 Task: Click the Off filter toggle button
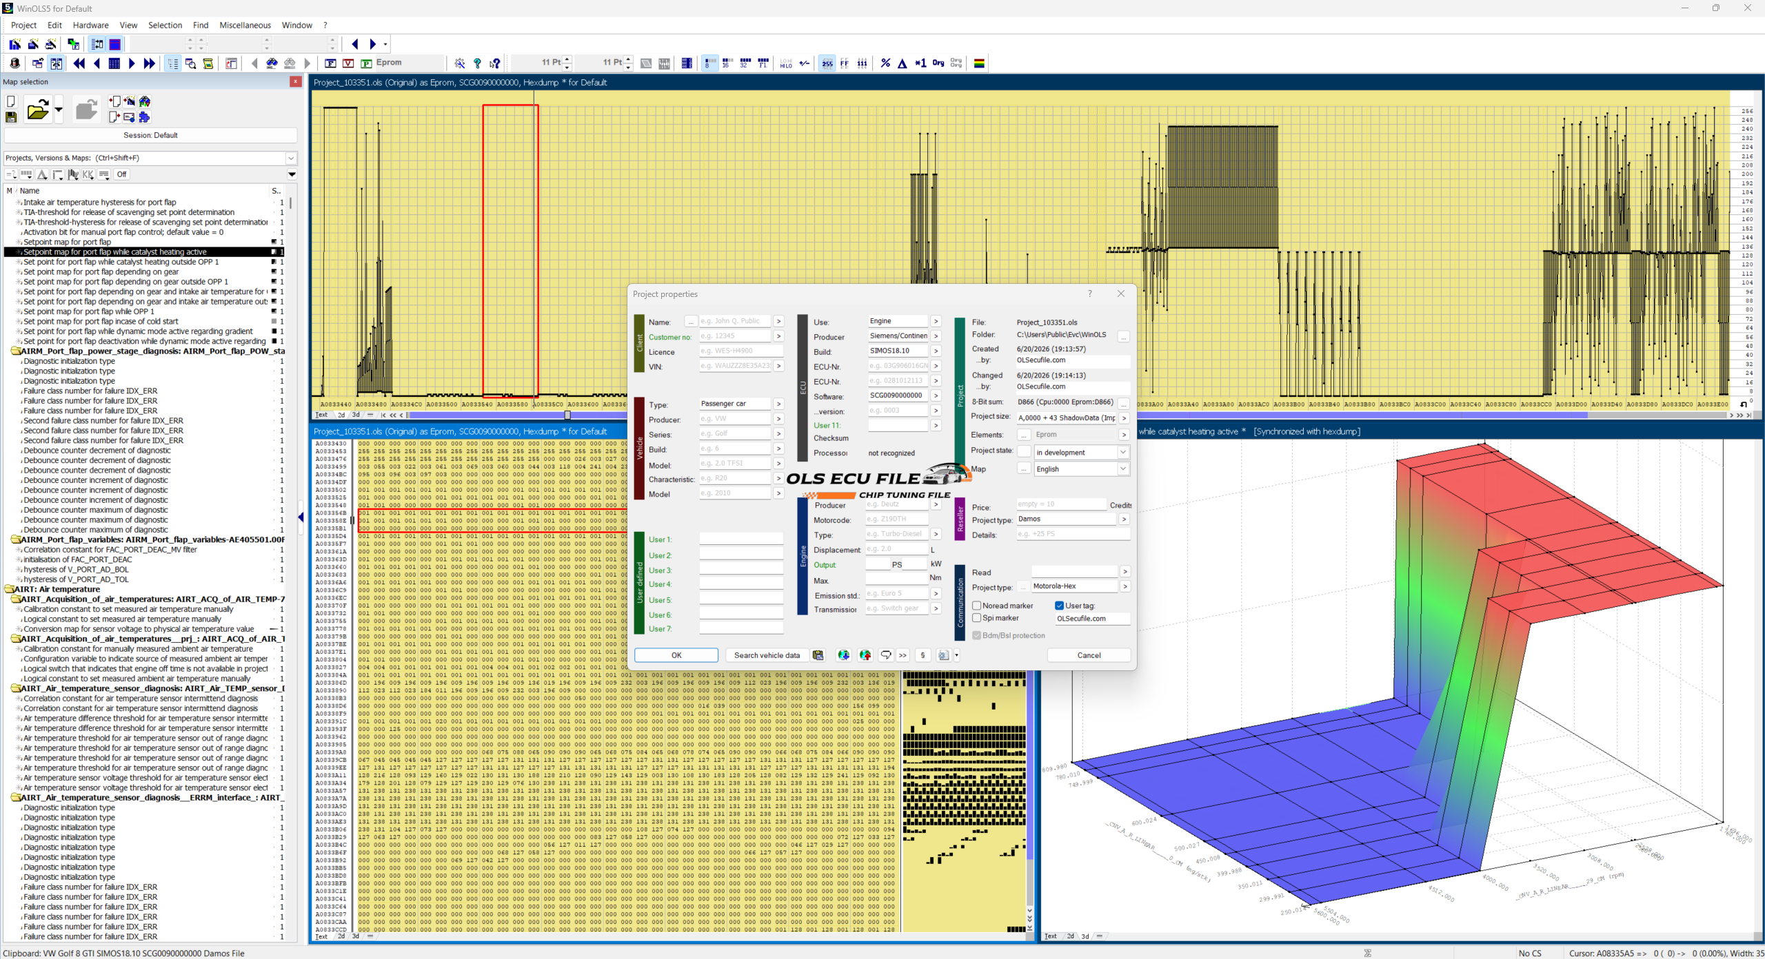pos(122,174)
